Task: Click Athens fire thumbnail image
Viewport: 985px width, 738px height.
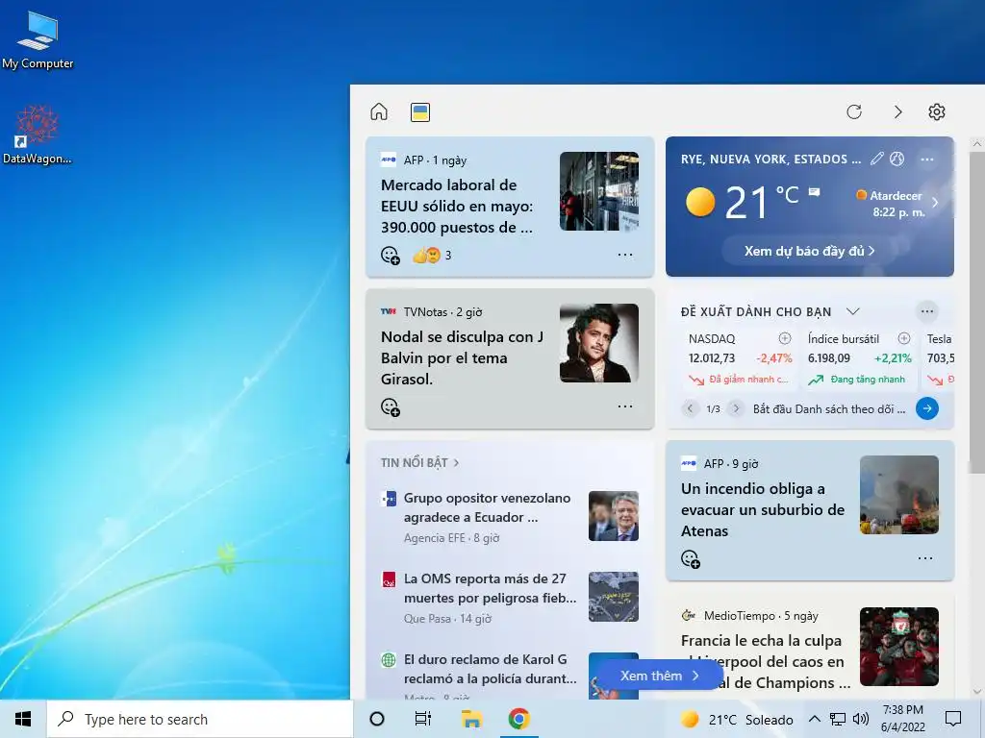Action: click(899, 495)
